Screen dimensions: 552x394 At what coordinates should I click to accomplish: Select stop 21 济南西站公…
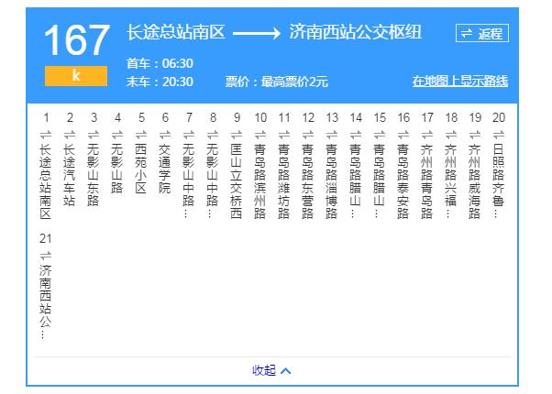coord(46,301)
